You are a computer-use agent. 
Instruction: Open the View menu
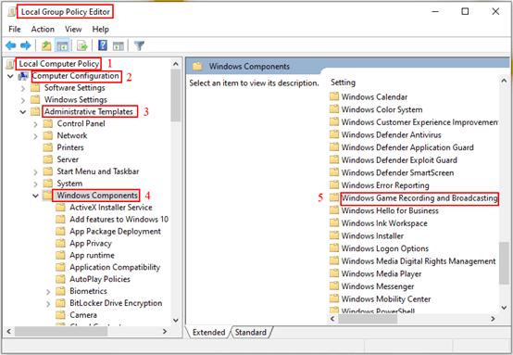click(x=73, y=29)
